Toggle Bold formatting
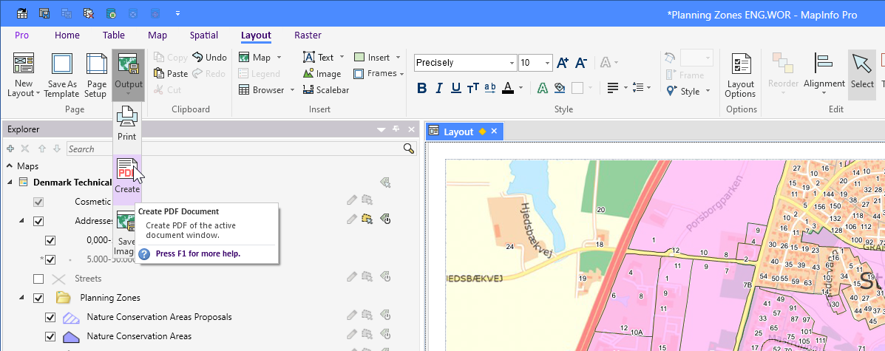This screenshot has width=885, height=351. [421, 87]
